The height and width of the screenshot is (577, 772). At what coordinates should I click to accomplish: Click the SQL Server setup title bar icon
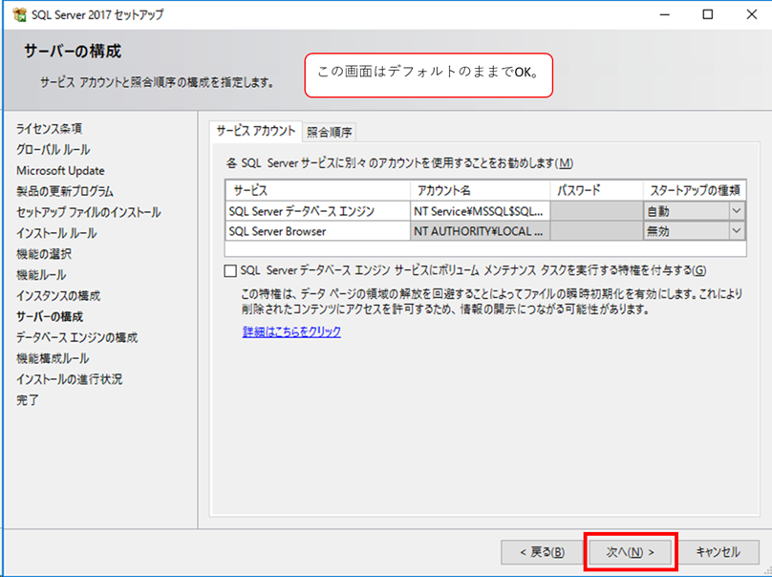(20, 14)
